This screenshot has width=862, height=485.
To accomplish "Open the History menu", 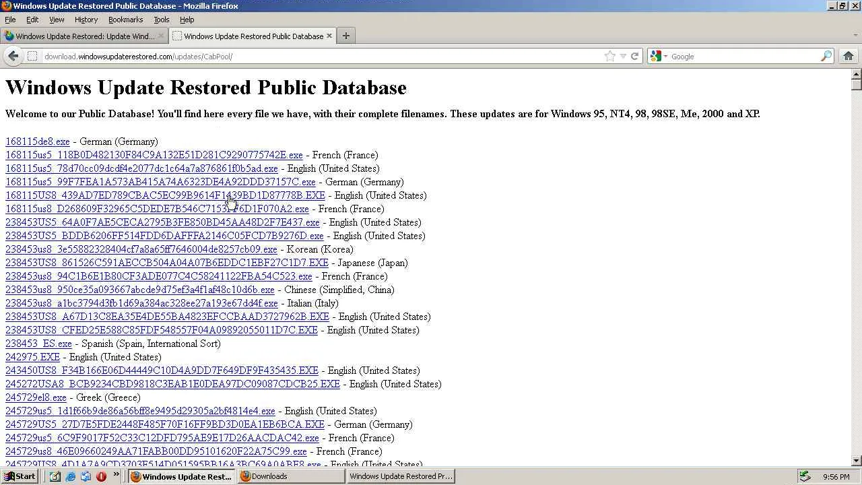I will 86,20.
